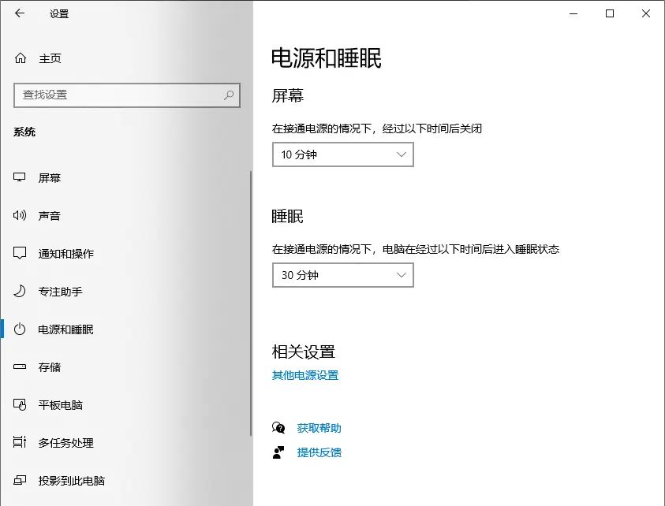Click the projector icon for 投影到此电脑

(20, 480)
